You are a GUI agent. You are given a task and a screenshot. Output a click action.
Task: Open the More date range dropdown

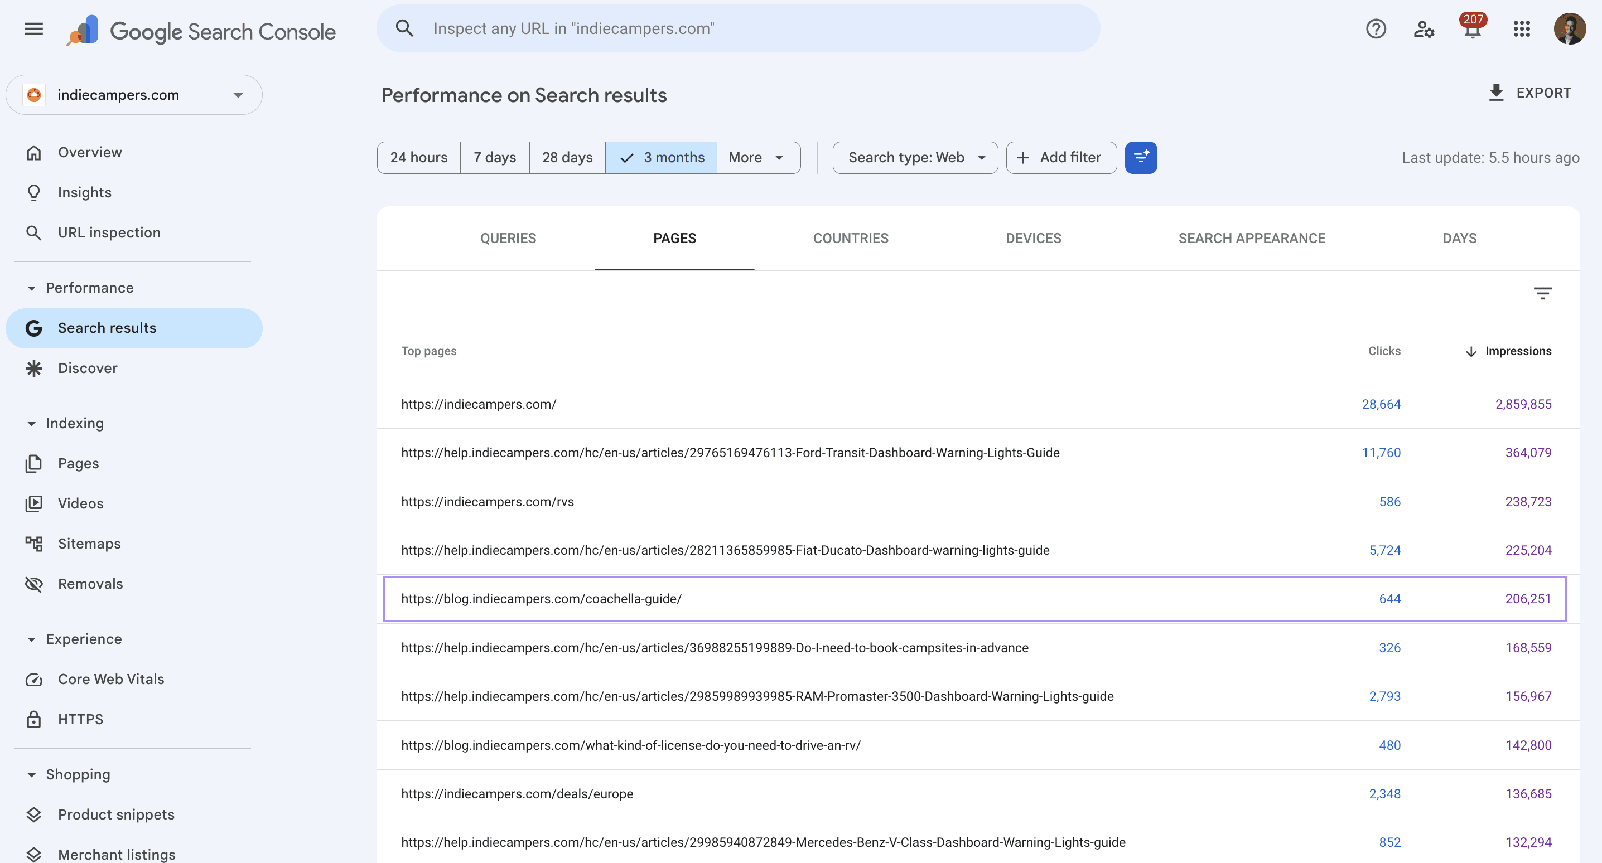757,157
